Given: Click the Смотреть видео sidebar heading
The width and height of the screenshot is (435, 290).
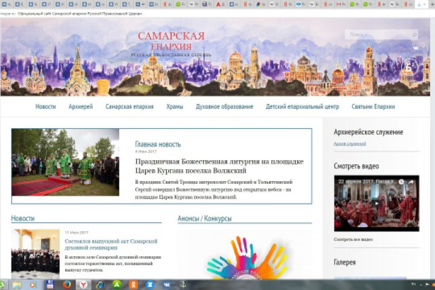Looking at the screenshot, I should click(x=356, y=166).
